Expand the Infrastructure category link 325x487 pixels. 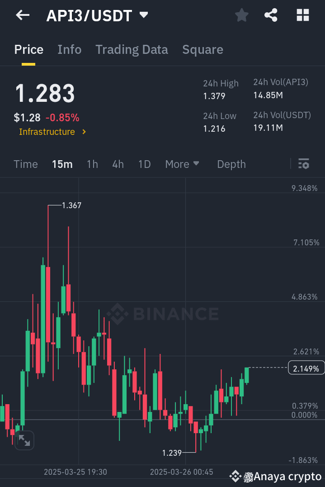point(52,132)
